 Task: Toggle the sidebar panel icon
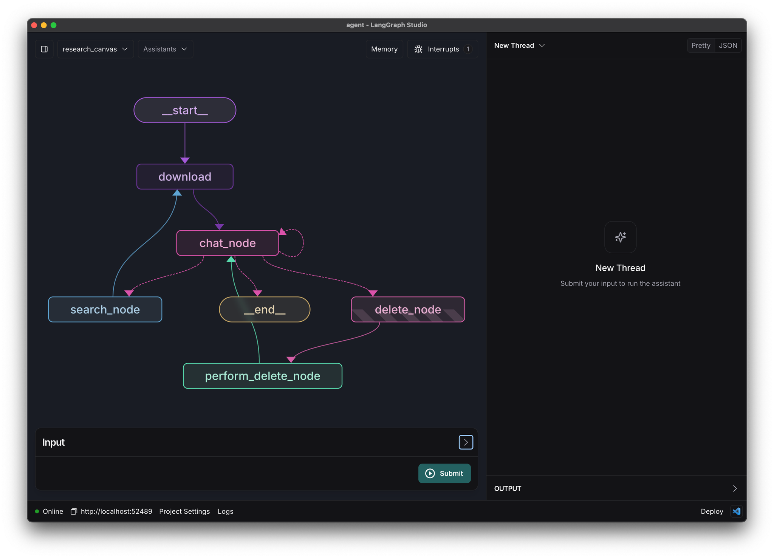(x=44, y=49)
